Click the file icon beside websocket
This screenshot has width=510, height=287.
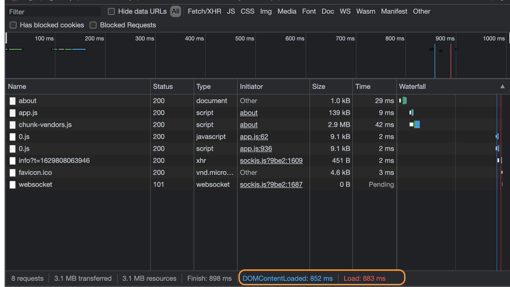[x=13, y=184]
